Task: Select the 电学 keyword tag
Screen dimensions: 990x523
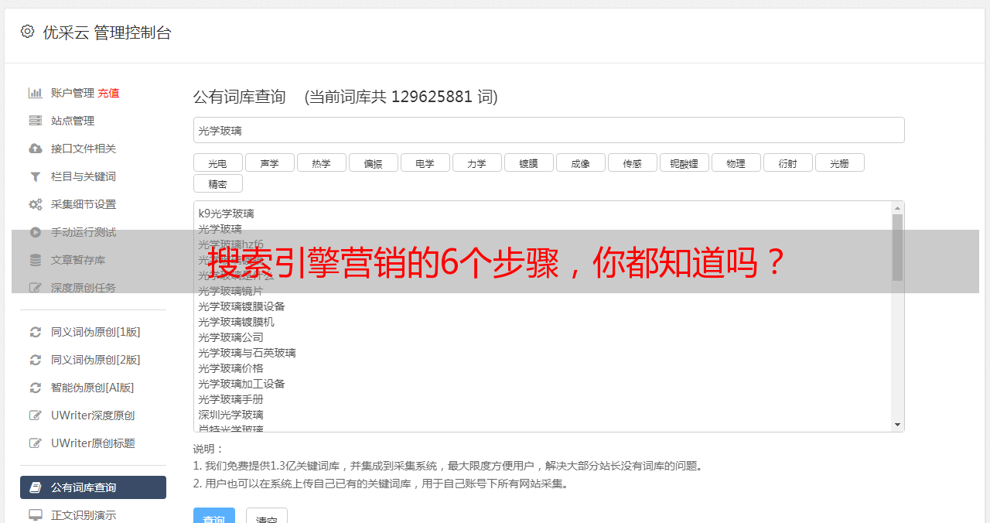Action: (425, 162)
